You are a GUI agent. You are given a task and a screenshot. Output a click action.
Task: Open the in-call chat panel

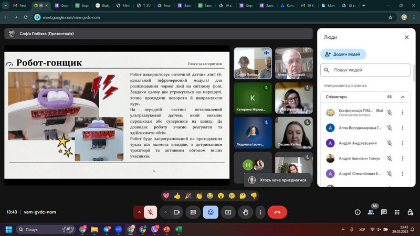(384, 212)
